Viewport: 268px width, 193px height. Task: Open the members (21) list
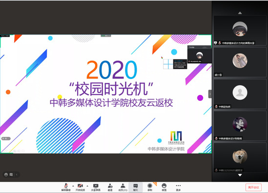[x=123, y=187]
